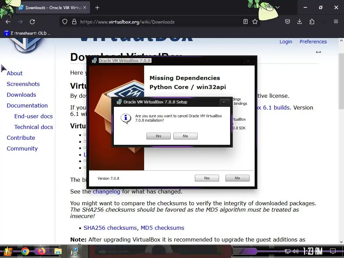This screenshot has height=258, width=344.
Task: Open the MD5 checksums link
Action: [x=162, y=228]
